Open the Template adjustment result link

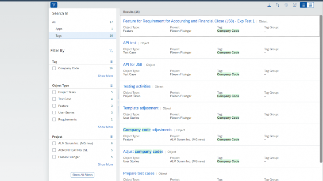click(141, 108)
